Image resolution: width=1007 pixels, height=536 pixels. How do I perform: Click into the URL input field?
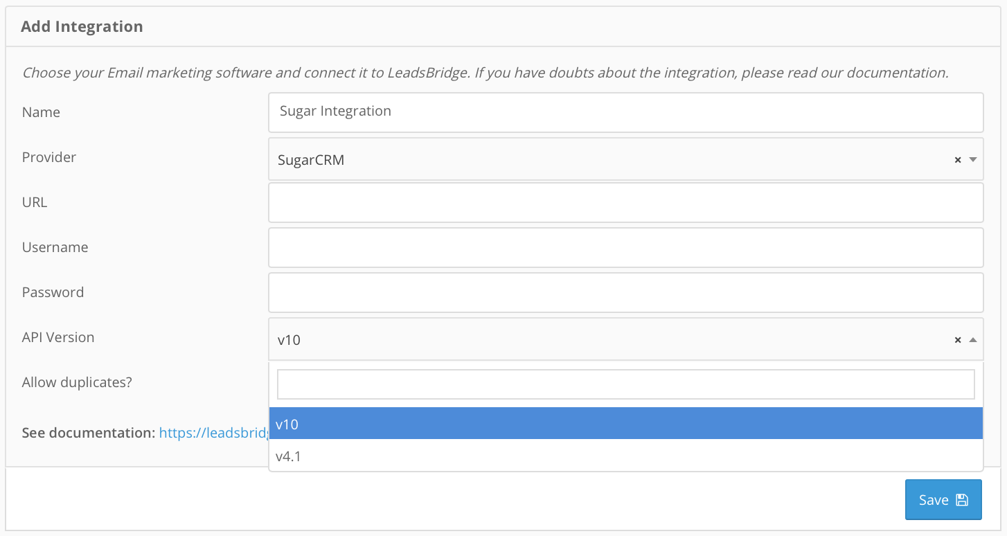click(626, 202)
